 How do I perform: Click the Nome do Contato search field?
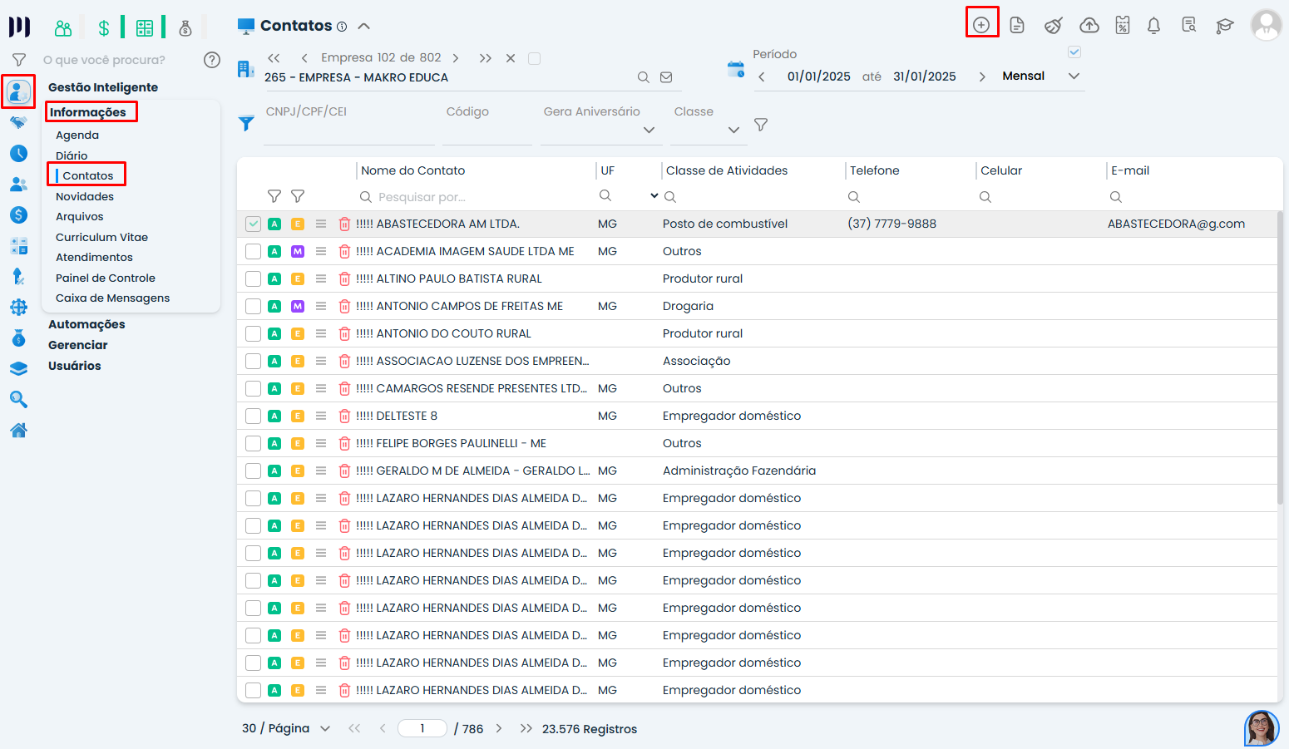pyautogui.click(x=474, y=197)
